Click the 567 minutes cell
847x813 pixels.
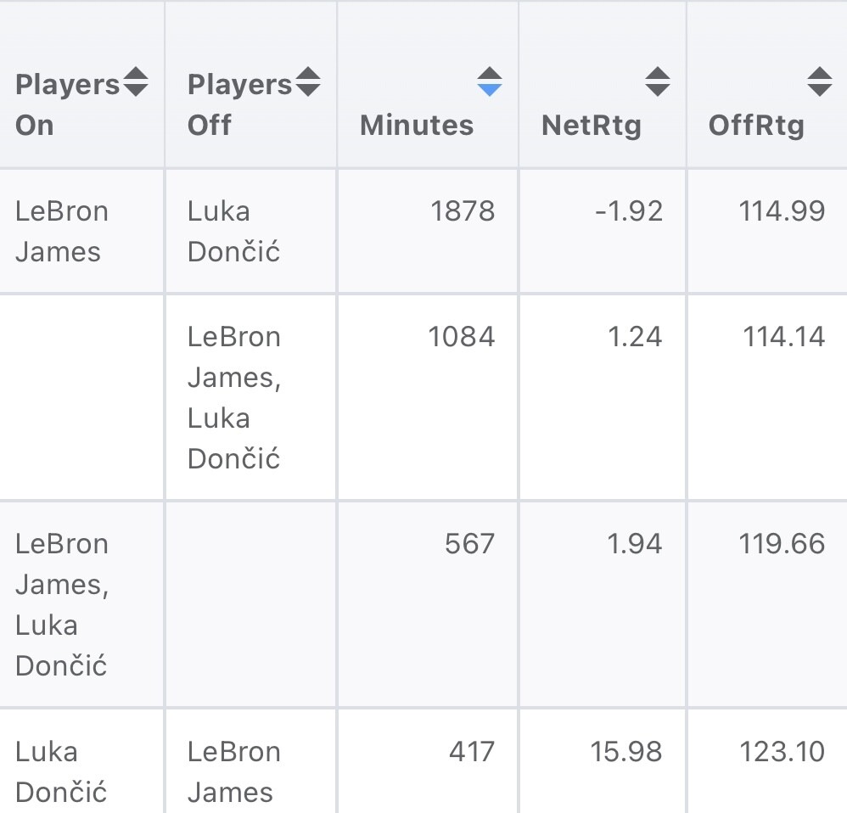pos(469,544)
